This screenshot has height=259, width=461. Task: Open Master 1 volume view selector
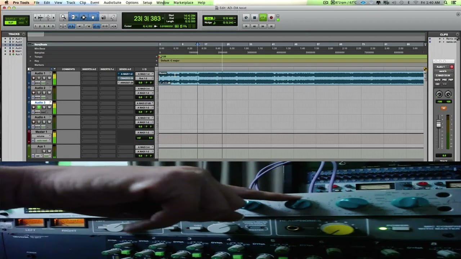(x=42, y=136)
